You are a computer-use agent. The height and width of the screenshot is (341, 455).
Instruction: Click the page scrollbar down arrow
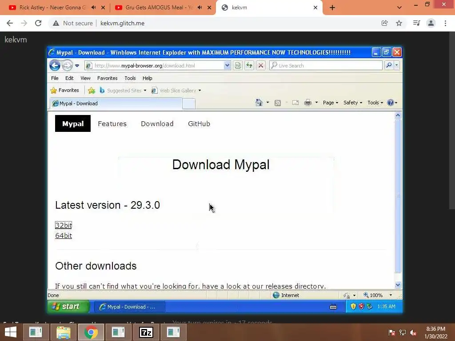click(x=398, y=285)
